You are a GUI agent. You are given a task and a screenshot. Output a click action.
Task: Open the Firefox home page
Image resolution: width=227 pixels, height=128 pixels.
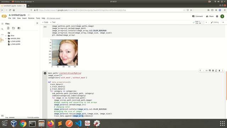point(14,10)
